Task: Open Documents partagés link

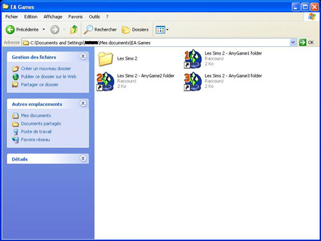Action: [x=41, y=123]
